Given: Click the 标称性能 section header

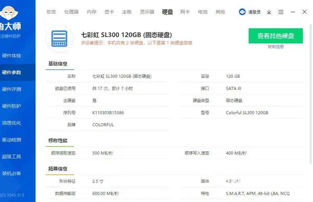Looking at the screenshot, I should pyautogui.click(x=58, y=141).
